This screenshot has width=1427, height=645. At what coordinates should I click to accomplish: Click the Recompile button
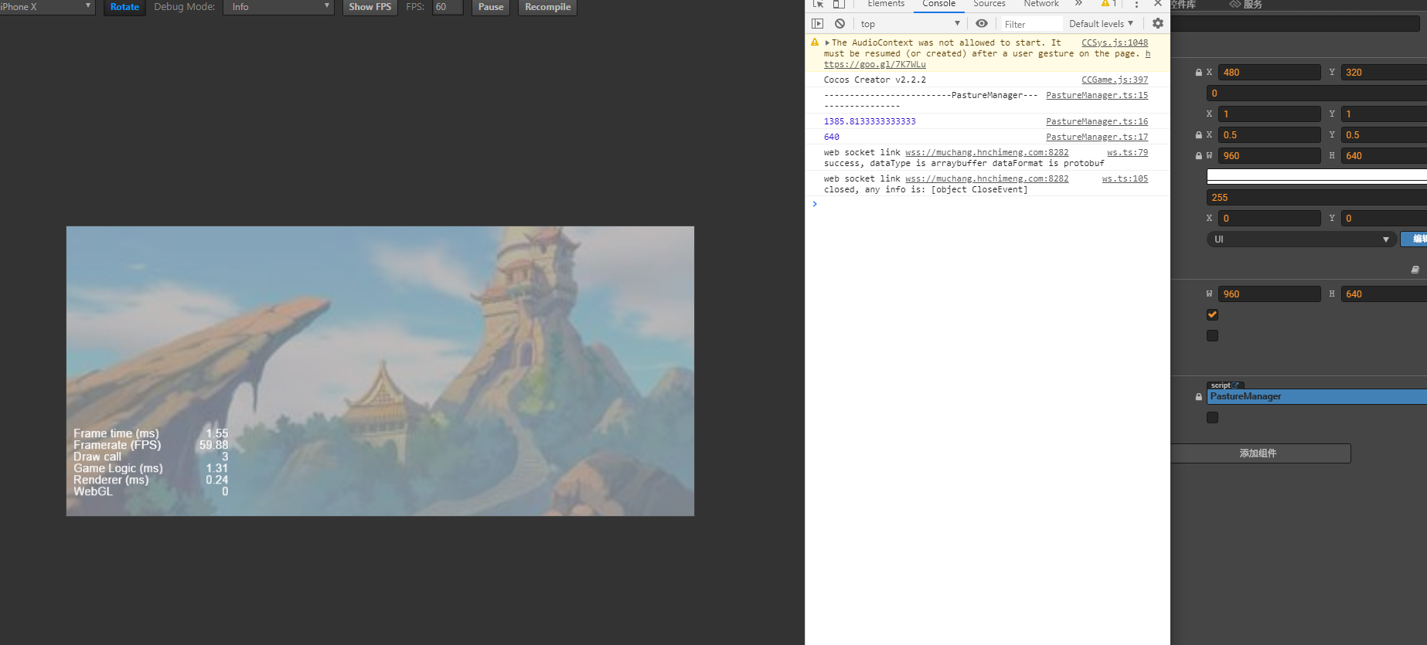[547, 7]
